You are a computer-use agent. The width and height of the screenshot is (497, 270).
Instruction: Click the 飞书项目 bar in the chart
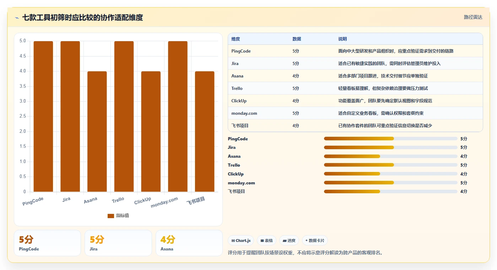(205, 131)
